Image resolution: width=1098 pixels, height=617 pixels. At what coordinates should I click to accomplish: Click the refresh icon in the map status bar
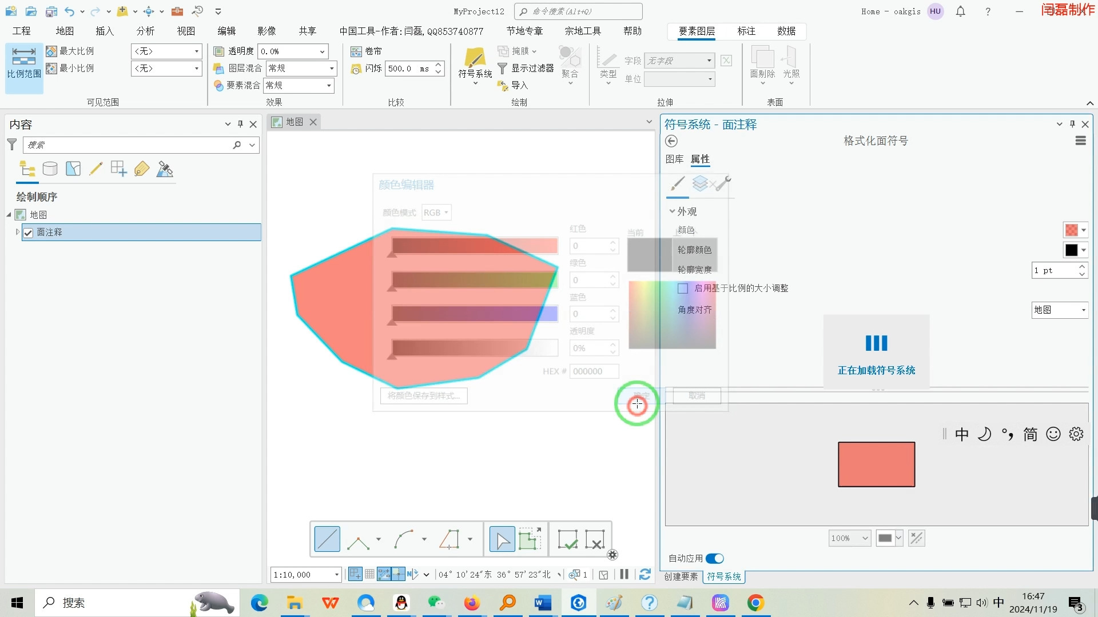point(646,574)
